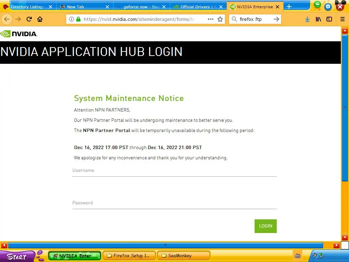This screenshot has width=349, height=262.
Task: Open page actions three-dot menu
Action: pos(210,19)
